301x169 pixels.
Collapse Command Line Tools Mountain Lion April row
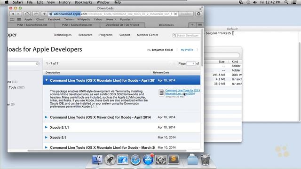(x=46, y=80)
